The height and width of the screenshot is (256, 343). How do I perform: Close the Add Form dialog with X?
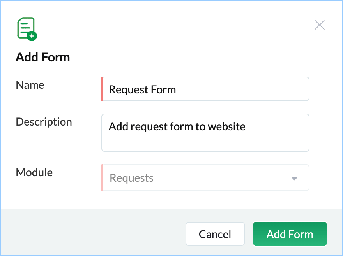[320, 25]
